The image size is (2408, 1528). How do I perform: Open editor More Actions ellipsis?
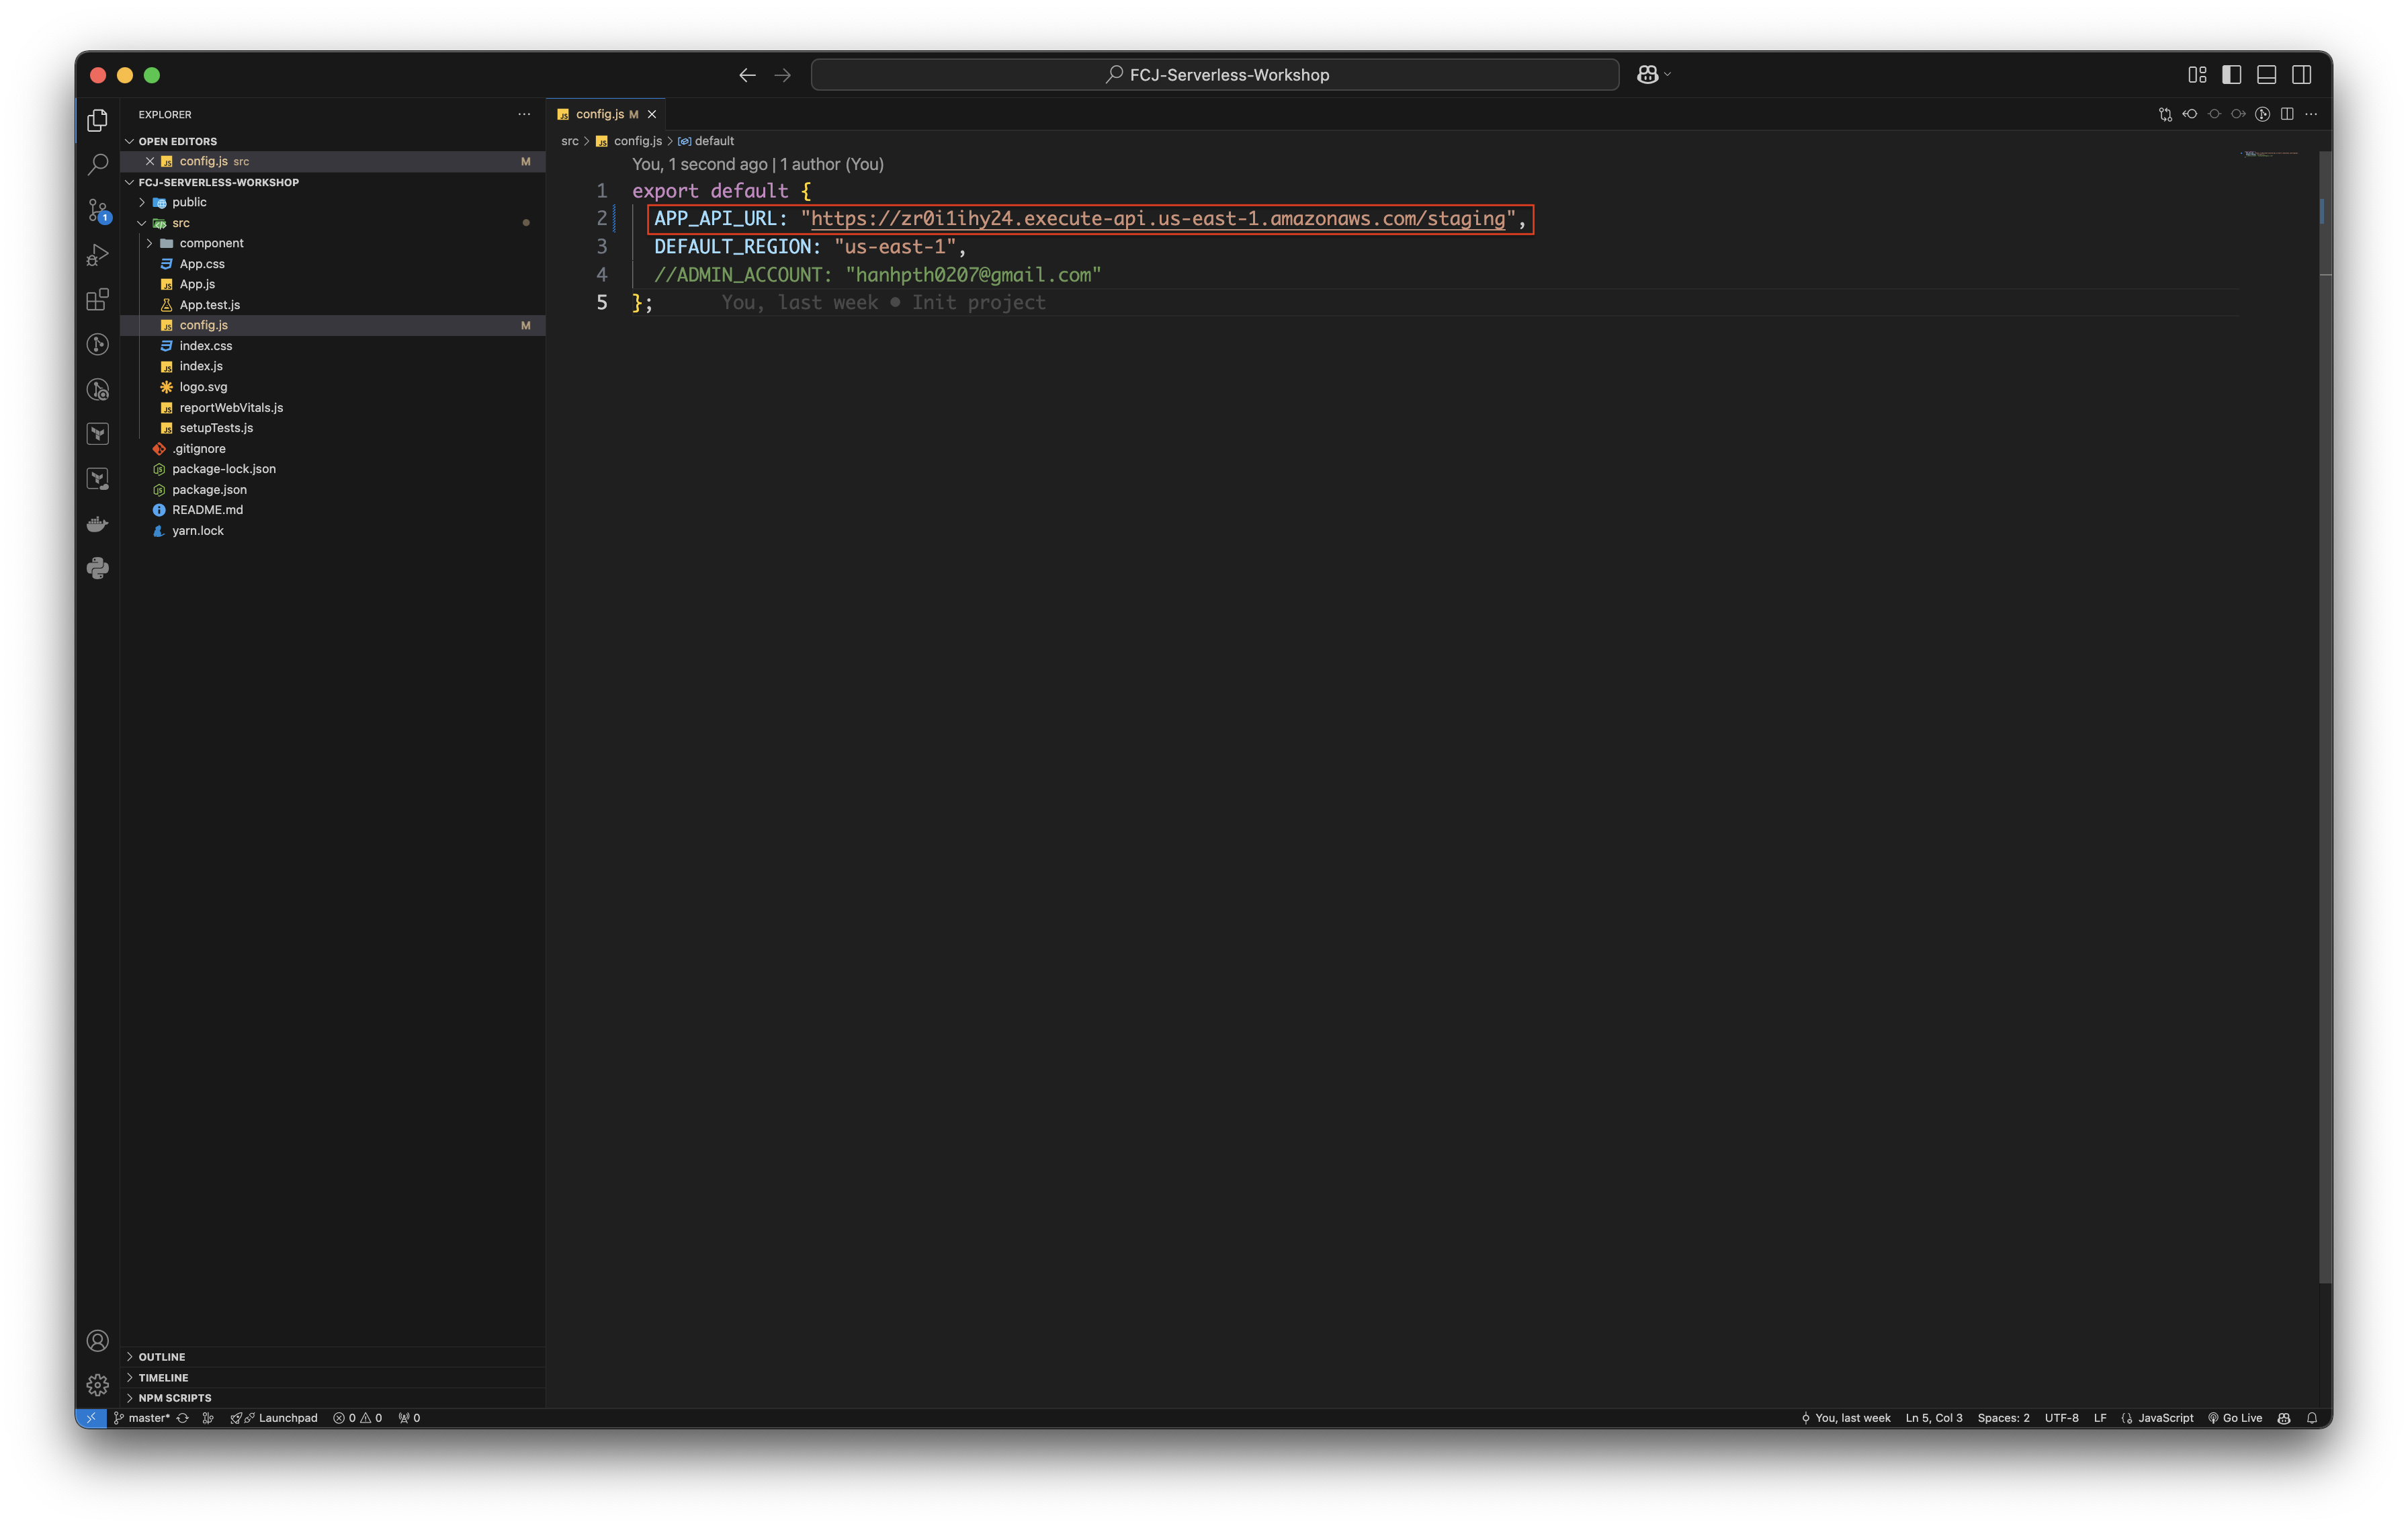pos(2311,114)
